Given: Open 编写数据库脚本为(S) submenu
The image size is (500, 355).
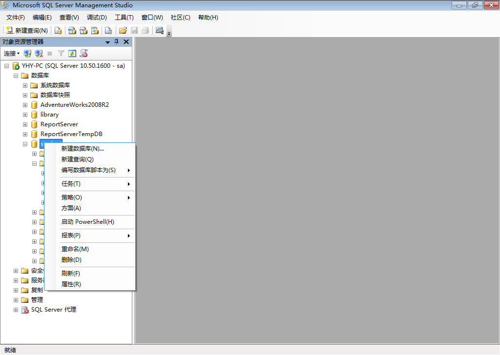Looking at the screenshot, I should point(90,170).
